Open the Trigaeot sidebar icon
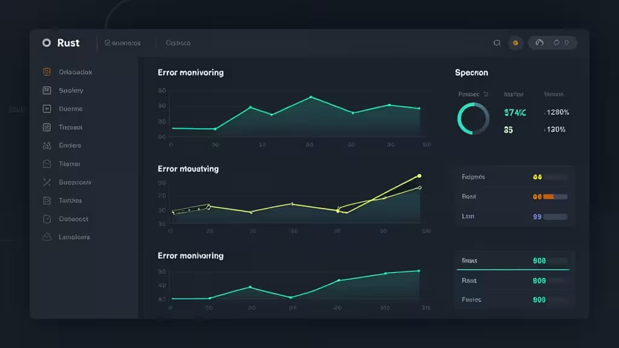 (47, 127)
